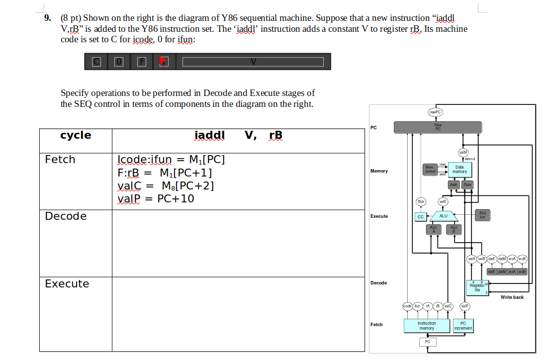
Task: Select the ALU fun. control icon
Action: [x=483, y=215]
